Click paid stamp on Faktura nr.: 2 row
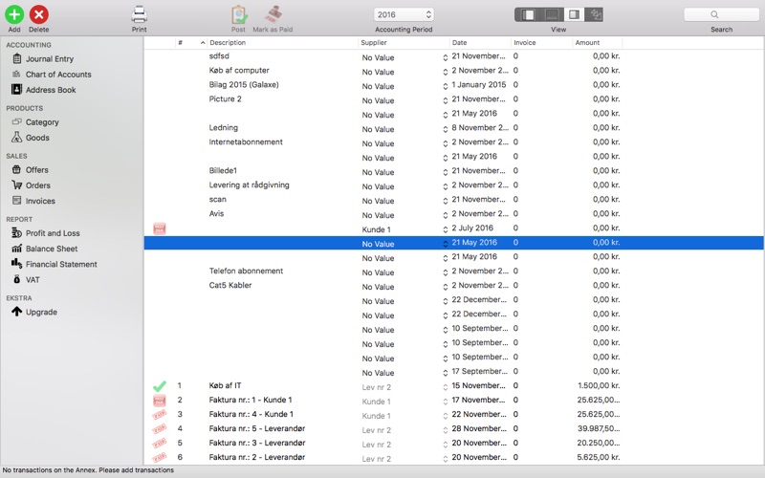Screen dimensions: 765x478 point(160,458)
